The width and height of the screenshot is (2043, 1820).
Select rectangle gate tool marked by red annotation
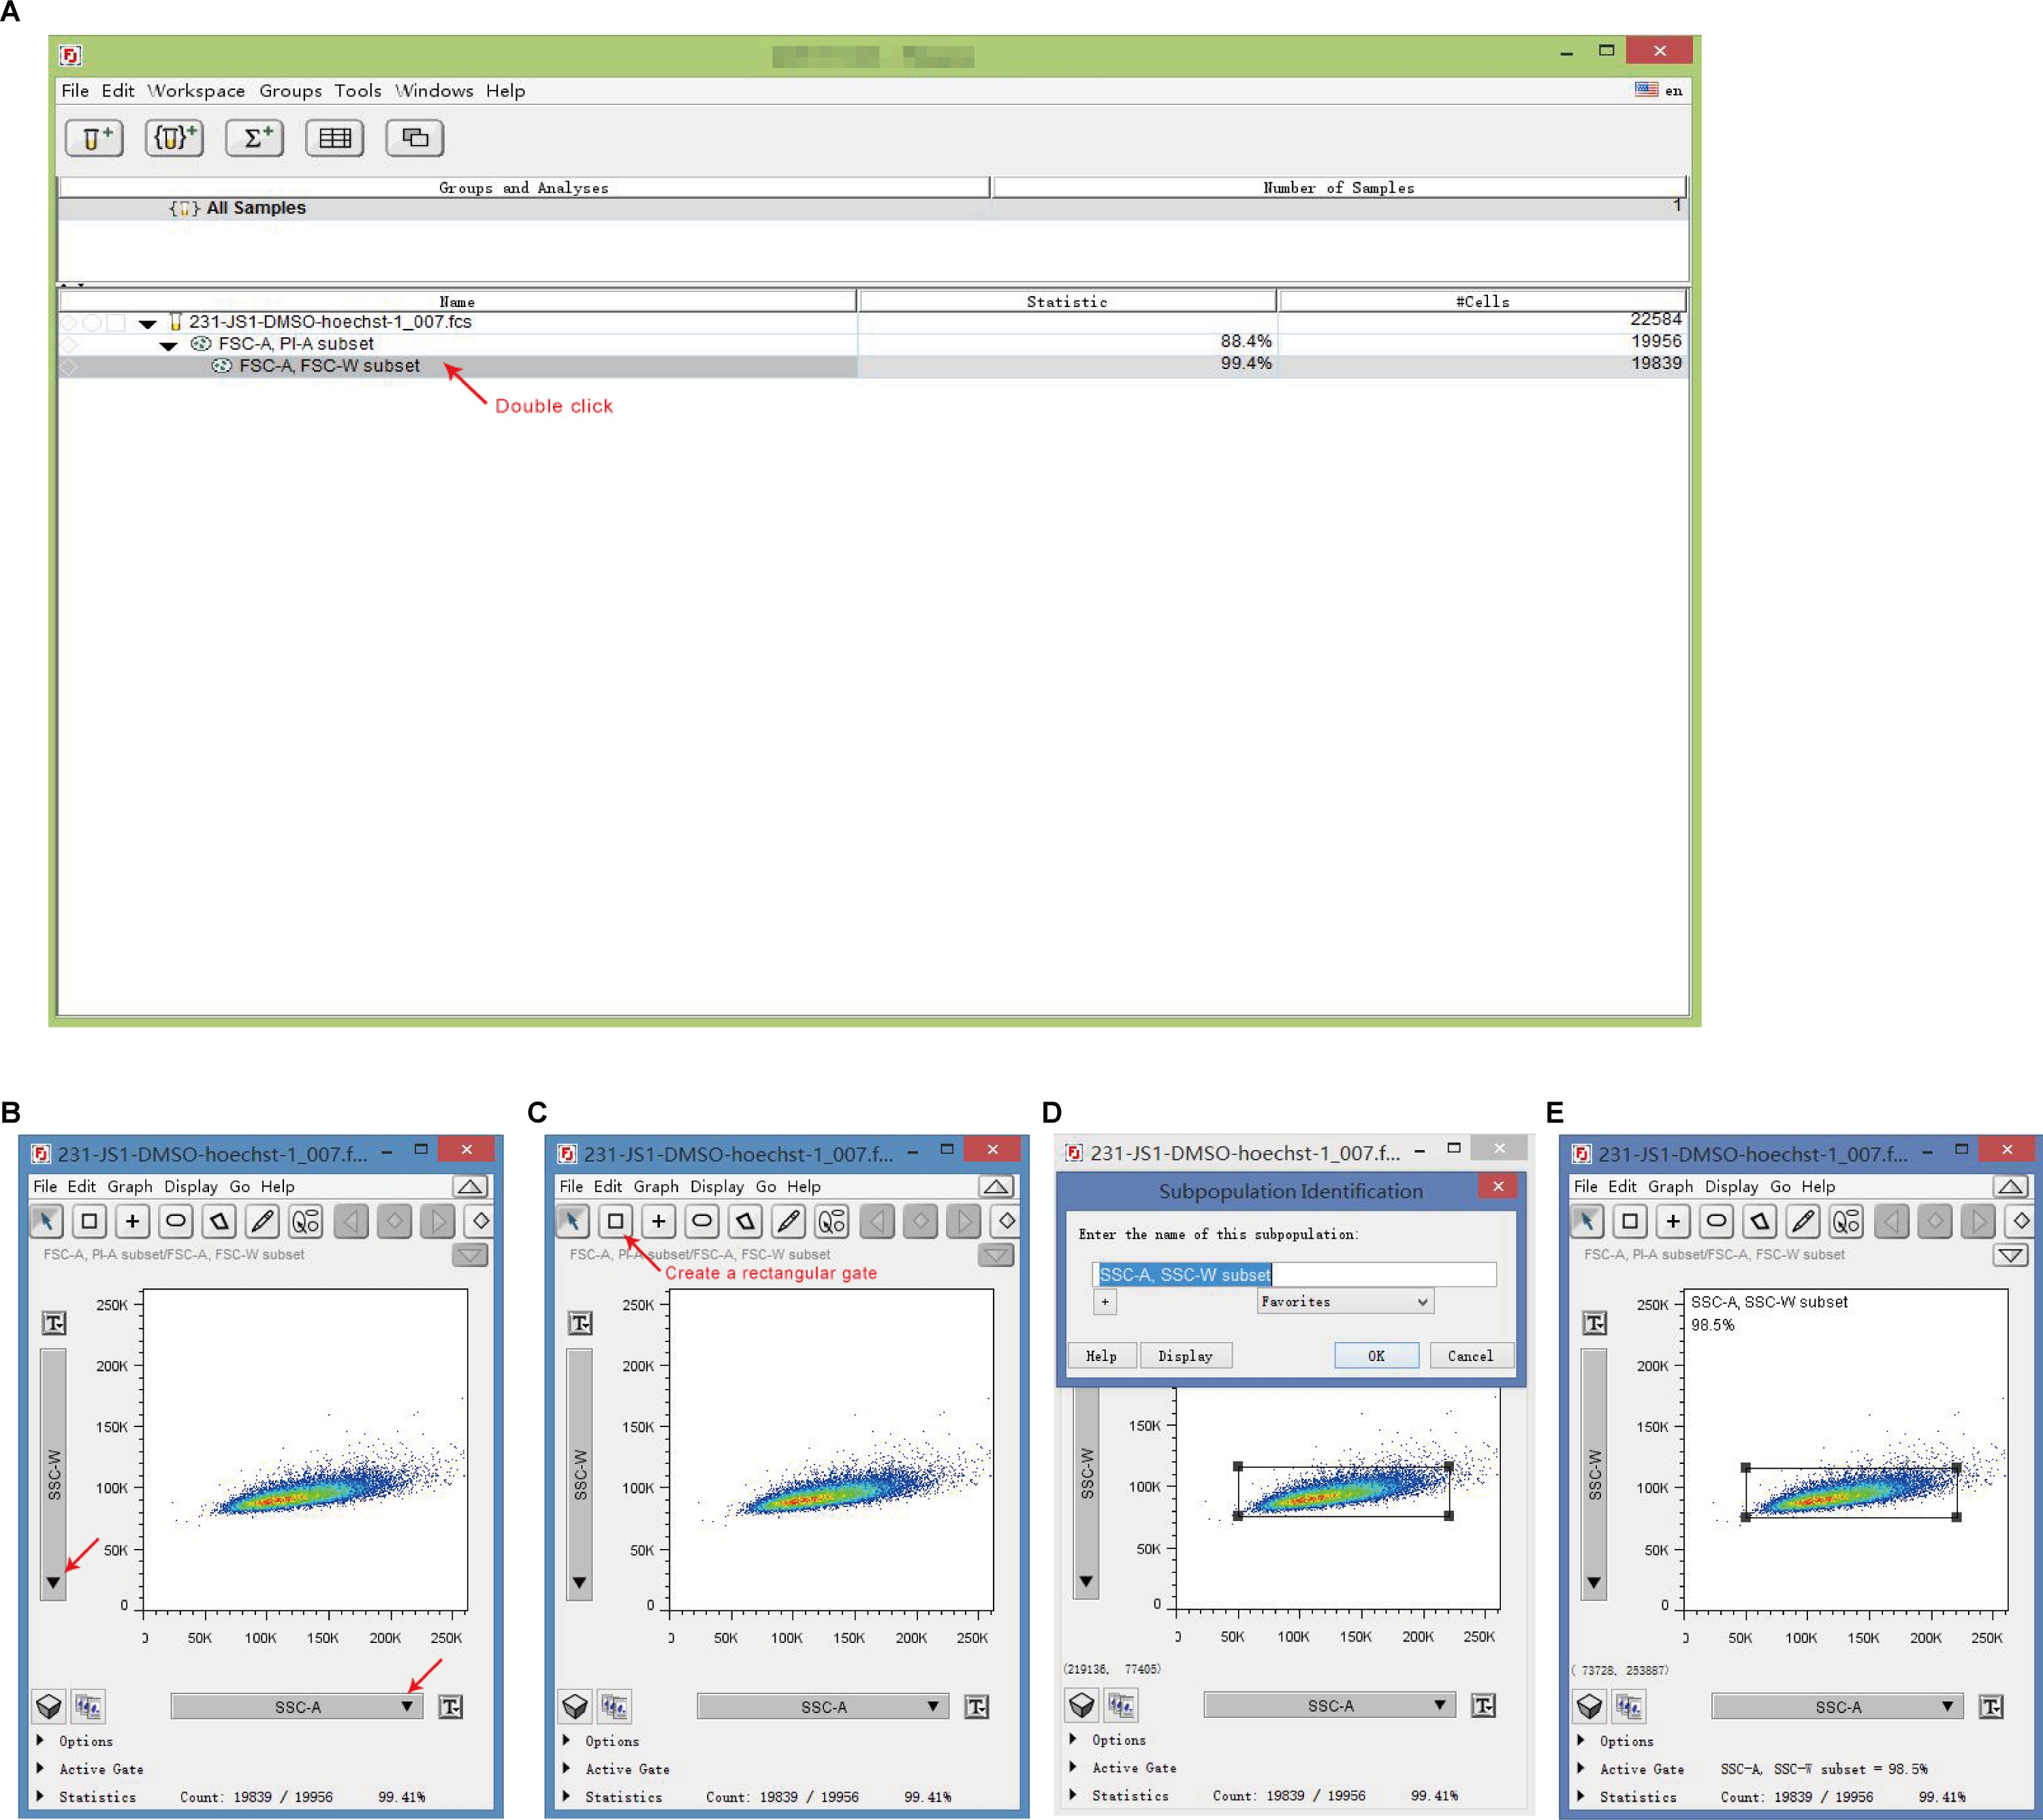point(616,1221)
